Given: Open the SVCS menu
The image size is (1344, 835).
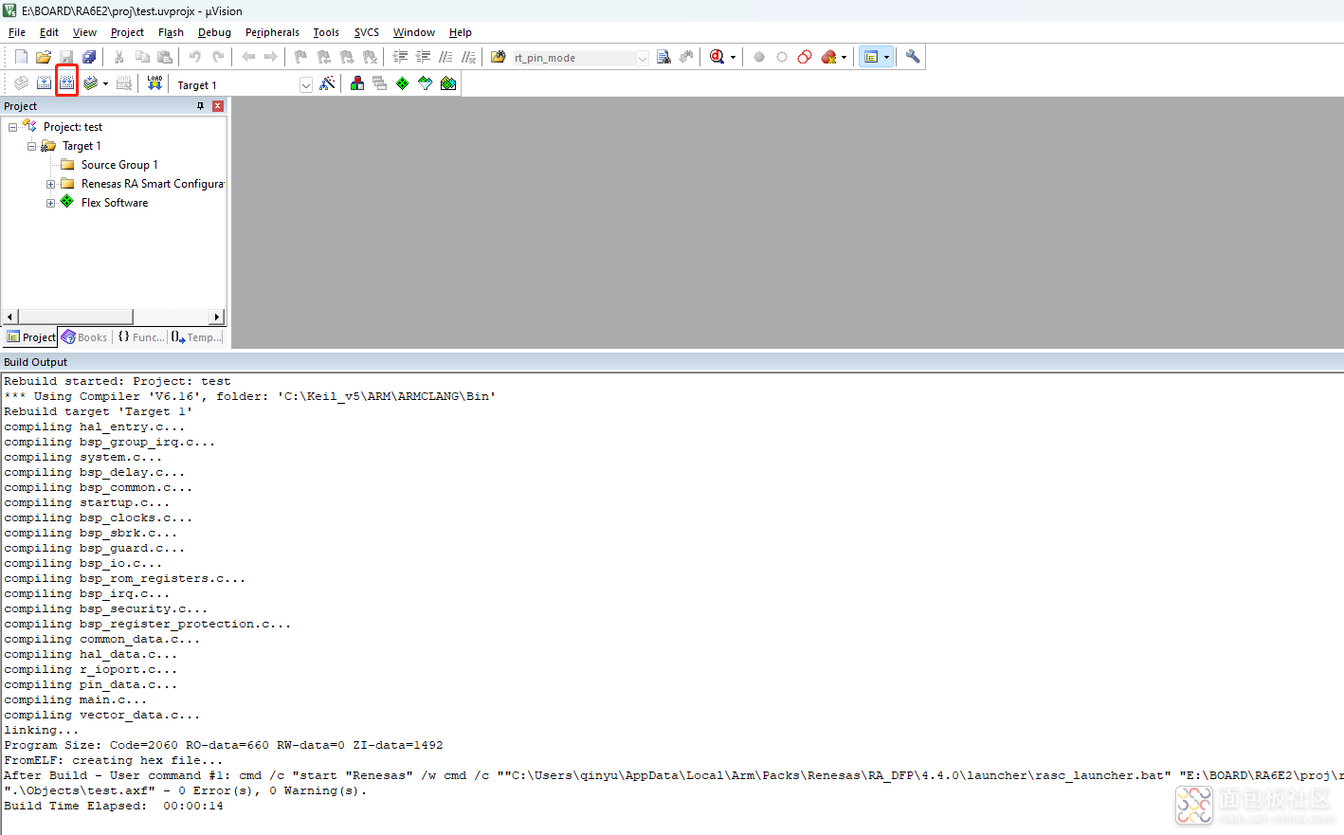Looking at the screenshot, I should coord(367,32).
